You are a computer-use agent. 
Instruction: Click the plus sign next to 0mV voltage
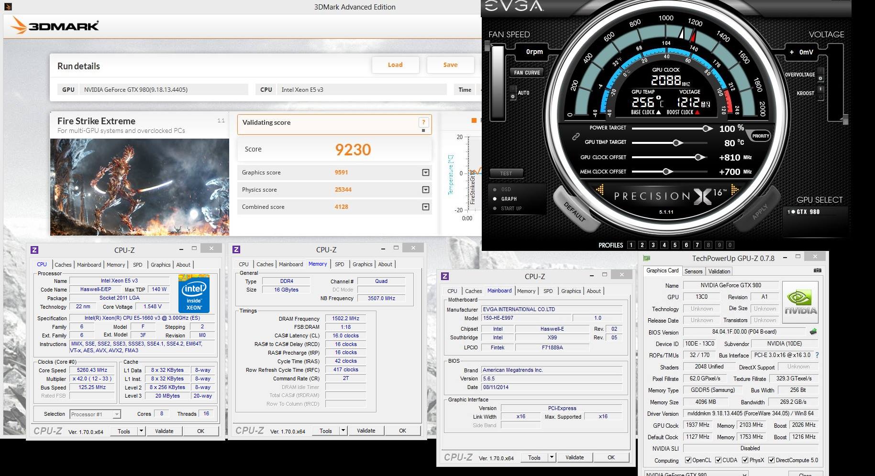pyautogui.click(x=792, y=52)
